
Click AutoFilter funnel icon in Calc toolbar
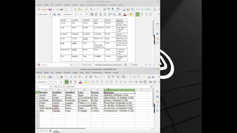143,77
